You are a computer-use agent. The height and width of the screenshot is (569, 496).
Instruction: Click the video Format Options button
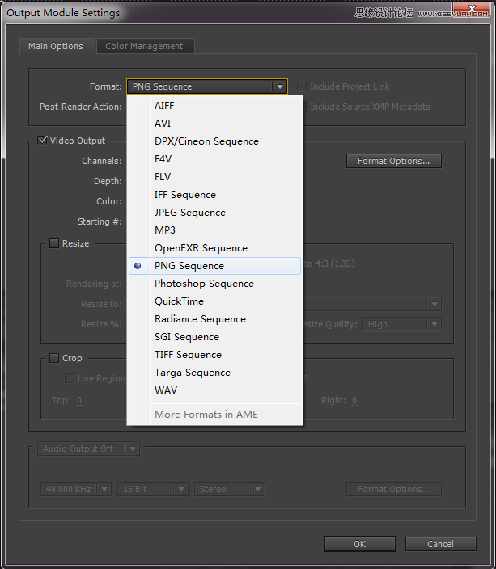[x=393, y=161]
